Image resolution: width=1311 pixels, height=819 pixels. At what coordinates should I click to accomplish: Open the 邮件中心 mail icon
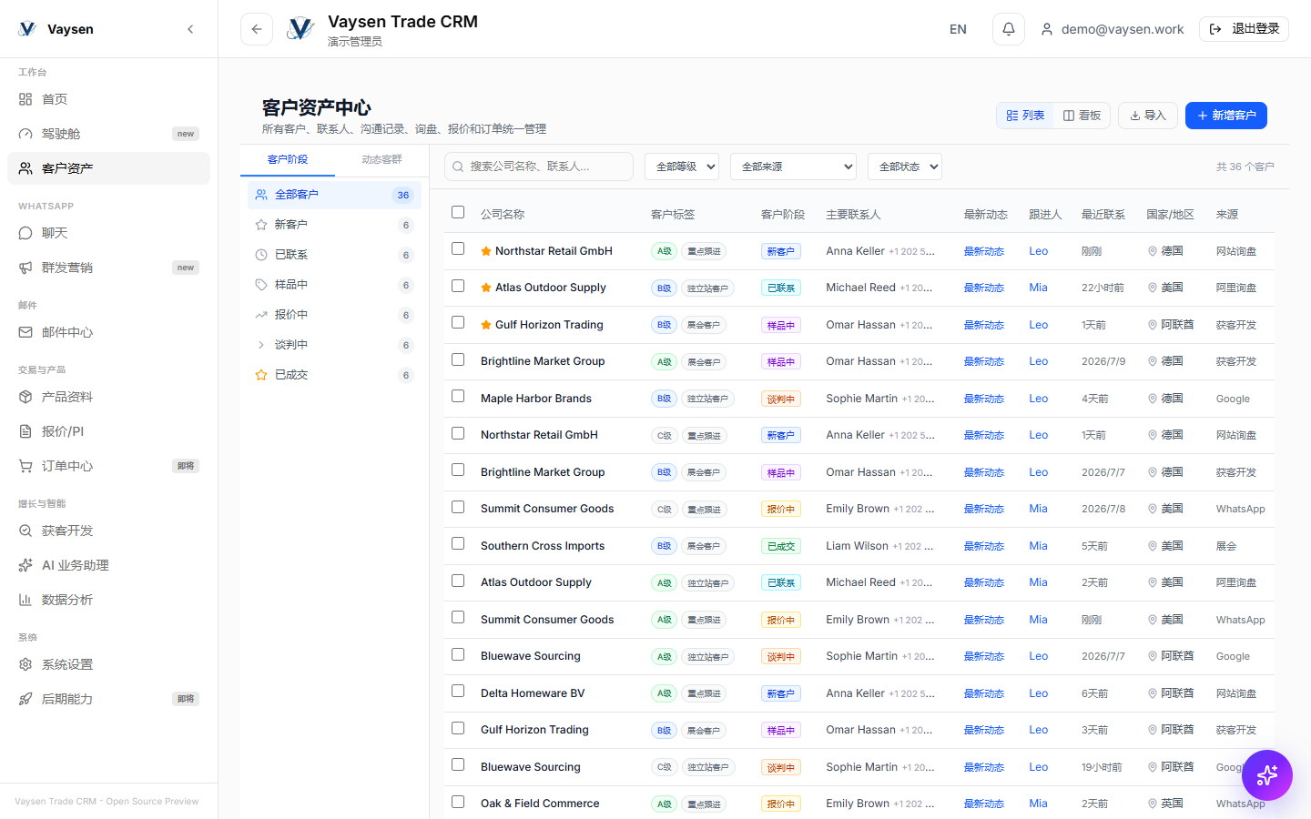[x=25, y=332]
